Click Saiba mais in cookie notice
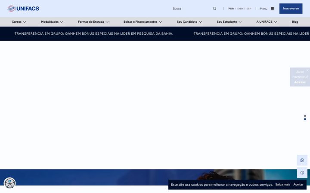The image size is (310, 193). [x=282, y=184]
